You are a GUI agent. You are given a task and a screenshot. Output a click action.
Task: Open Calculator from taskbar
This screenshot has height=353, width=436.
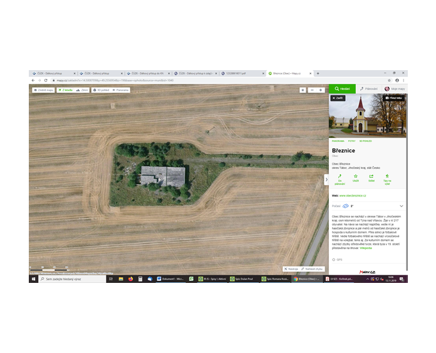click(140, 279)
